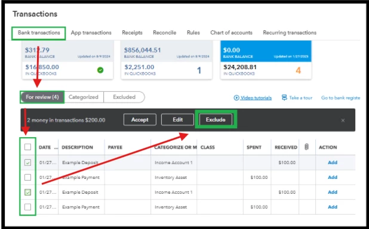Sort by the DATE column header

pyautogui.click(x=45, y=147)
